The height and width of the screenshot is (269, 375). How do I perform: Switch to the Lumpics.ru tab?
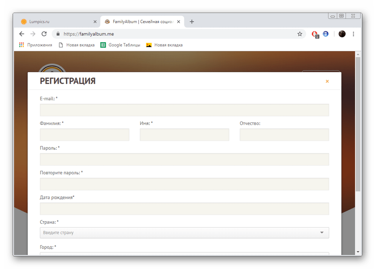58,22
